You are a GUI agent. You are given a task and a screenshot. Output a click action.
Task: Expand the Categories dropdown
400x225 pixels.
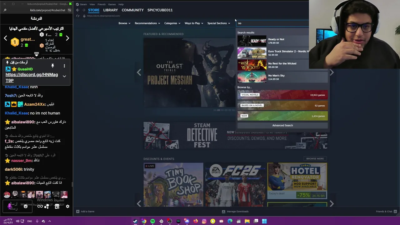172,23
